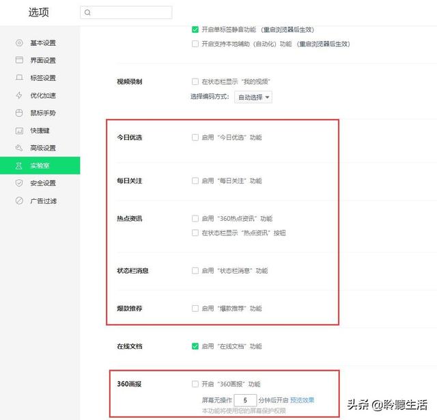437x420 pixels.
Task: Click 预览效果 link
Action: 302,400
